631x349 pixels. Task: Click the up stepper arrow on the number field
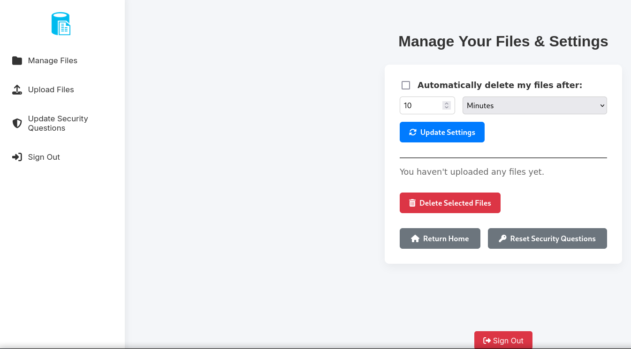[447, 103]
